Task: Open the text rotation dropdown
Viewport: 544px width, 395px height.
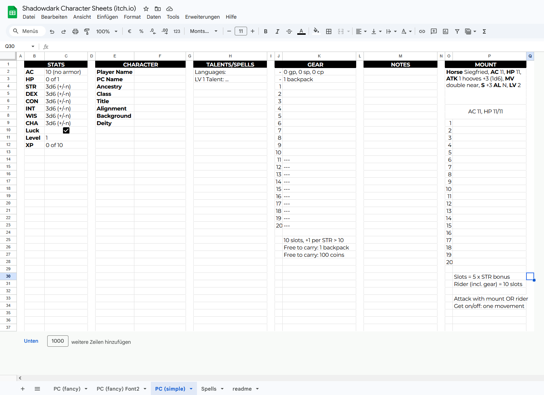Action: pos(406,31)
